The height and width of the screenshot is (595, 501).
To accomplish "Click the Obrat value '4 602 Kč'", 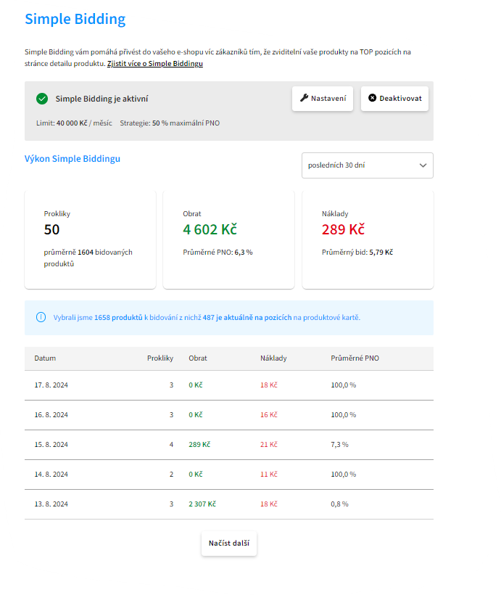I will click(x=210, y=229).
